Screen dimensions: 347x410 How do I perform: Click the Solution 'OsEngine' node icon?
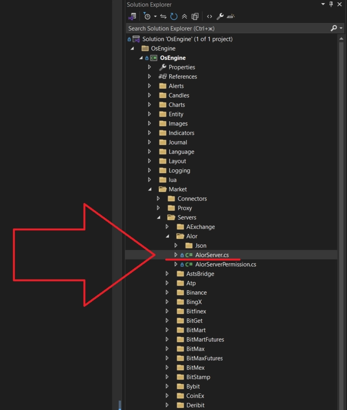coord(136,39)
